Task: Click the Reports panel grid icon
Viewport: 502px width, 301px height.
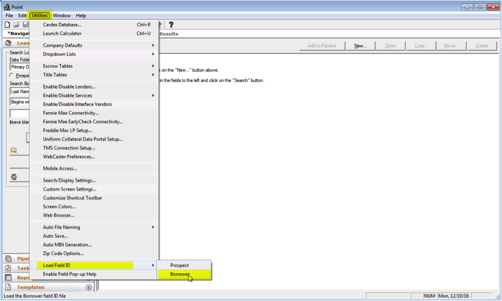Action: 8,278
